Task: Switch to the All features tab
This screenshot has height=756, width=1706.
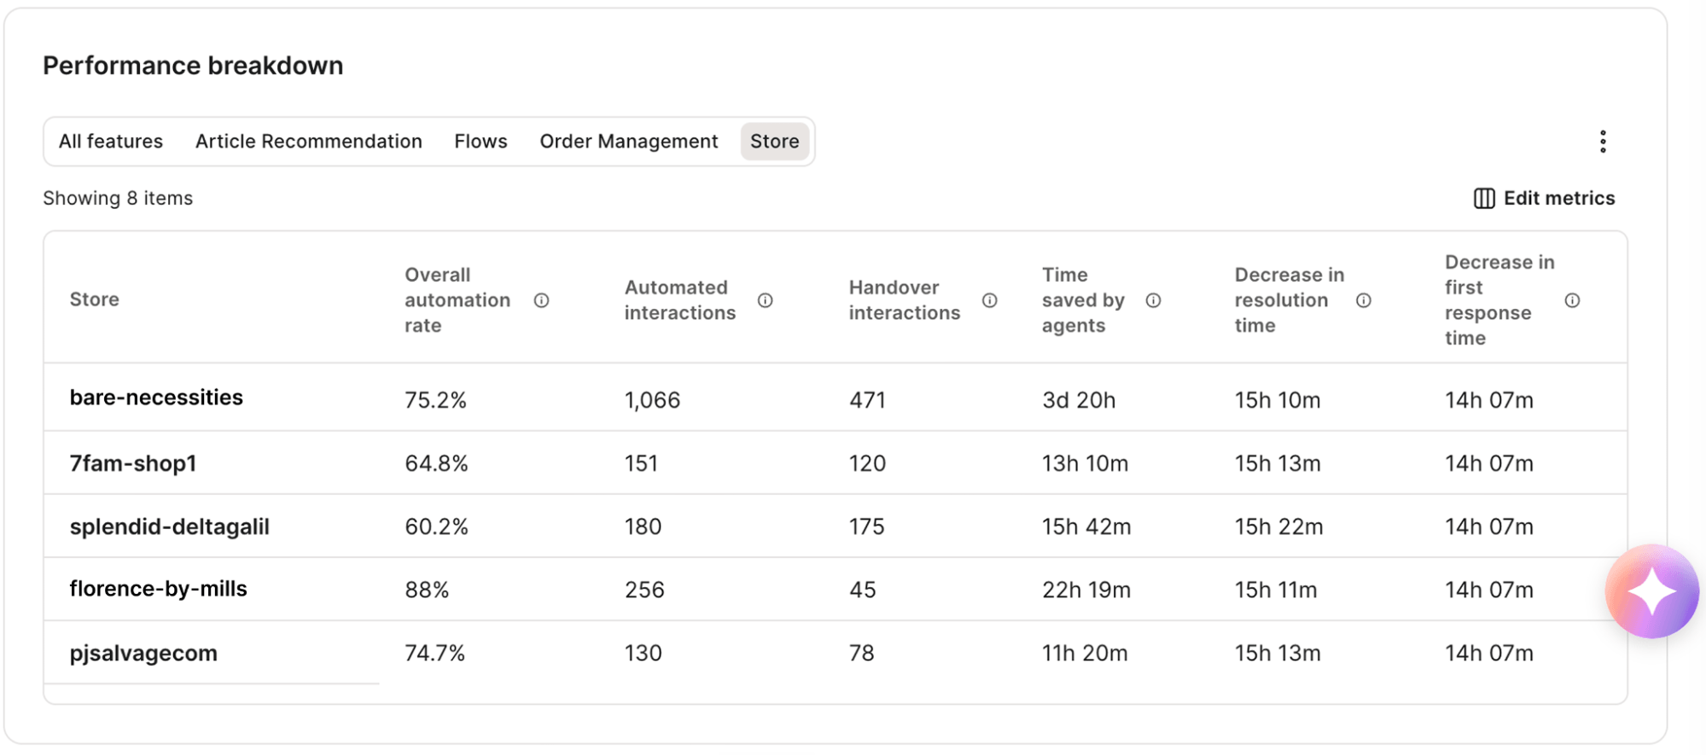Action: coord(111,142)
